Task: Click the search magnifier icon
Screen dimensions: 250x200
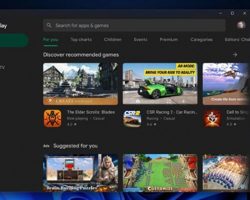Action: [x=49, y=25]
